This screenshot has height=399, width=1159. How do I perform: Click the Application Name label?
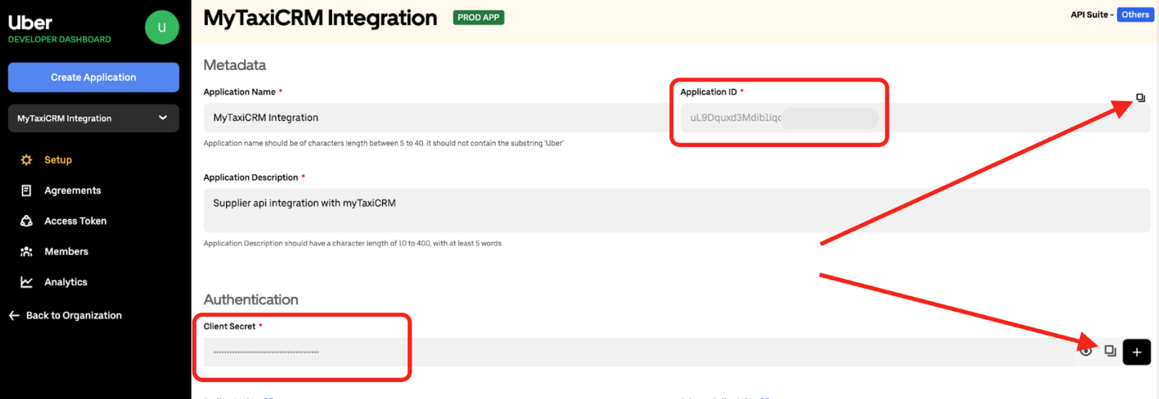point(240,92)
